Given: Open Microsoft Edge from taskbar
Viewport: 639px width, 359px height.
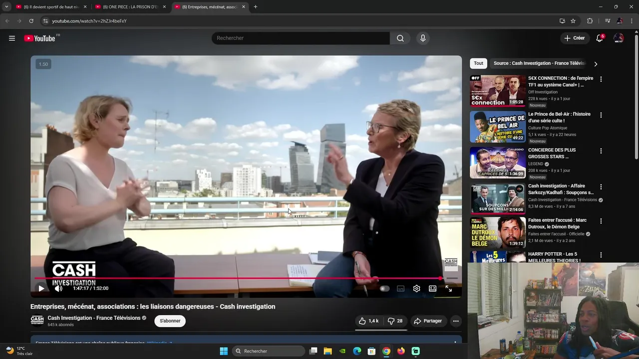Looking at the screenshot, I should click(357, 351).
